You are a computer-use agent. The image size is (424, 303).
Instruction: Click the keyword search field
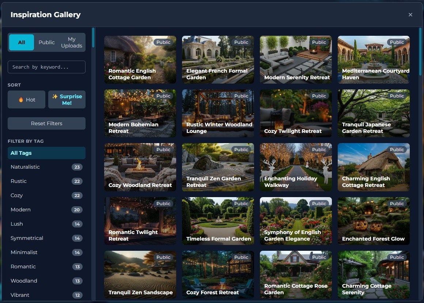46,67
